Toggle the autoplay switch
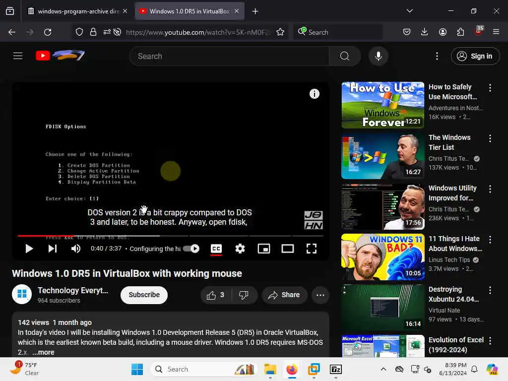This screenshot has width=508, height=381. [x=191, y=249]
